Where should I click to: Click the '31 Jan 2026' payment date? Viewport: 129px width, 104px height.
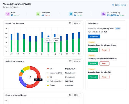pyautogui.click(x=103, y=32)
